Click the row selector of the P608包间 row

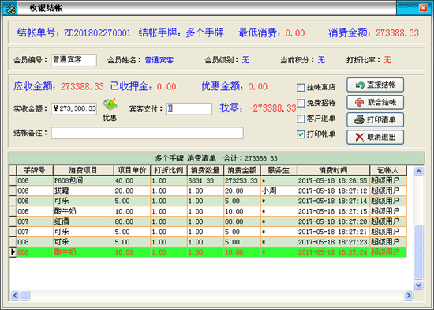tap(13, 181)
